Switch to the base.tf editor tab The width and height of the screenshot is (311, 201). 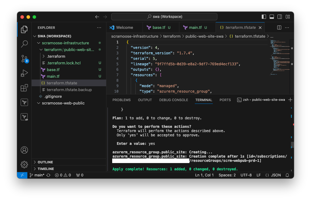tap(161, 28)
